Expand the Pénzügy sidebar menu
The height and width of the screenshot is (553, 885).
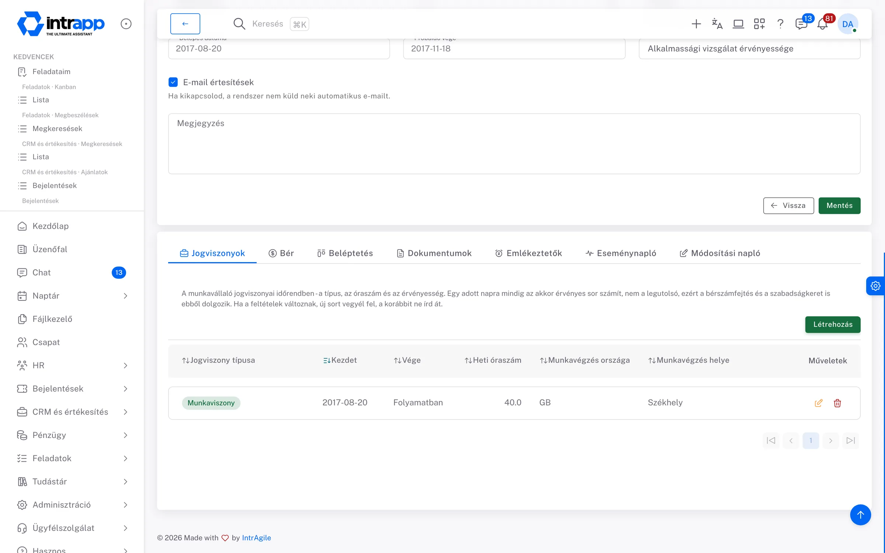[x=72, y=435]
